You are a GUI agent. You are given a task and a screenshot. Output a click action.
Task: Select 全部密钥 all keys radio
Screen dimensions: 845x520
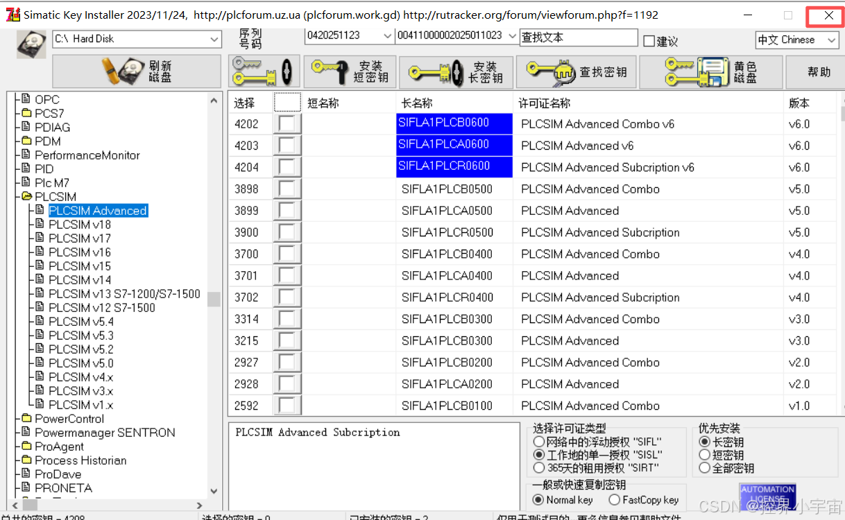(x=704, y=468)
